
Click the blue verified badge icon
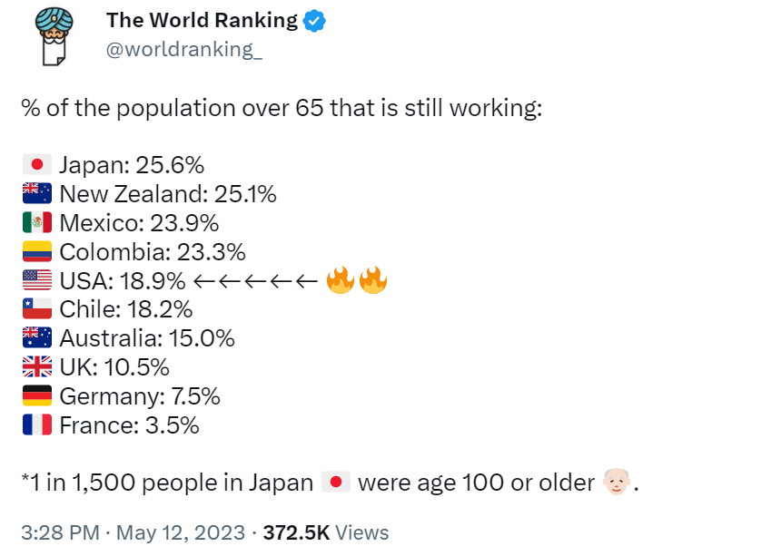[x=314, y=21]
